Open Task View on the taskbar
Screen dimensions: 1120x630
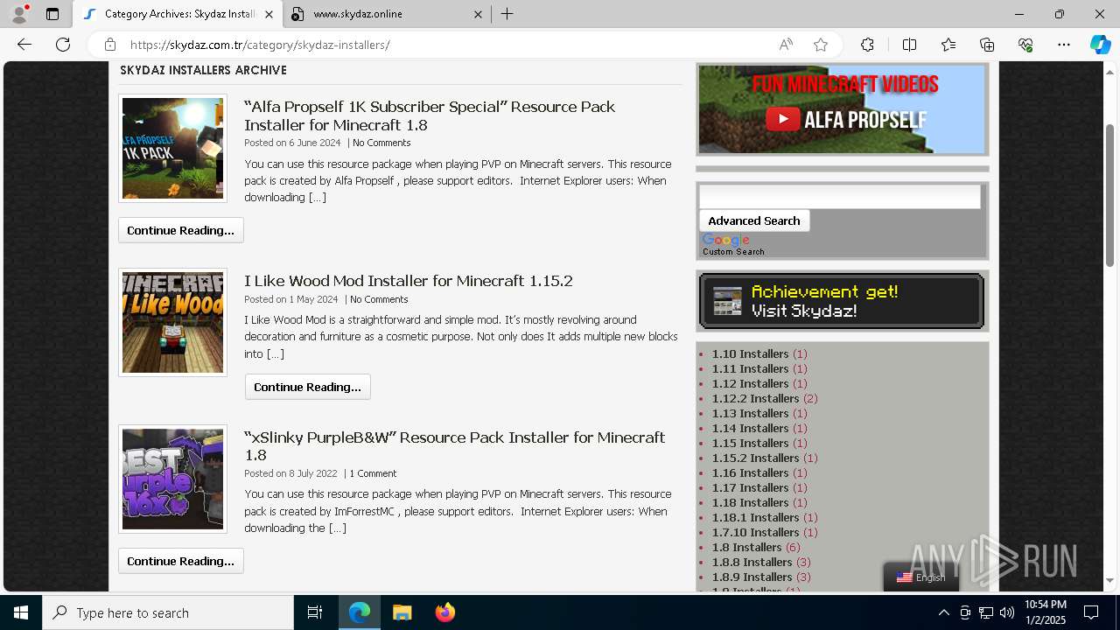(x=315, y=612)
